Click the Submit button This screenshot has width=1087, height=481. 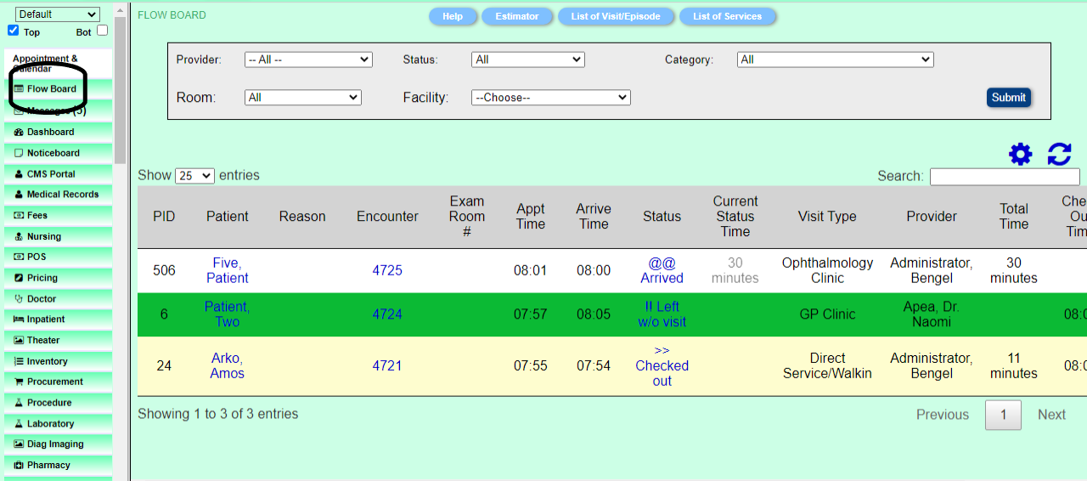[x=1008, y=98]
